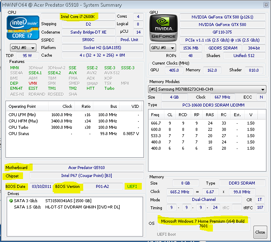271x242 pixels.
Task: Click the Operating Point column header
Action: point(27,106)
